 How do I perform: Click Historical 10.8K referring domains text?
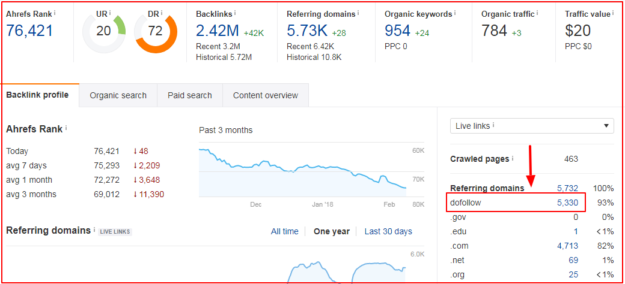[314, 57]
